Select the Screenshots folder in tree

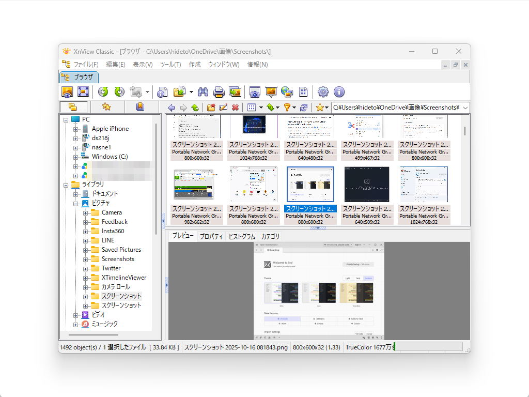tap(118, 259)
